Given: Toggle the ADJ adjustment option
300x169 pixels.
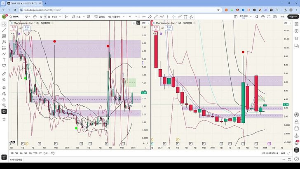Looking at the screenshot, I should click(x=283, y=153).
